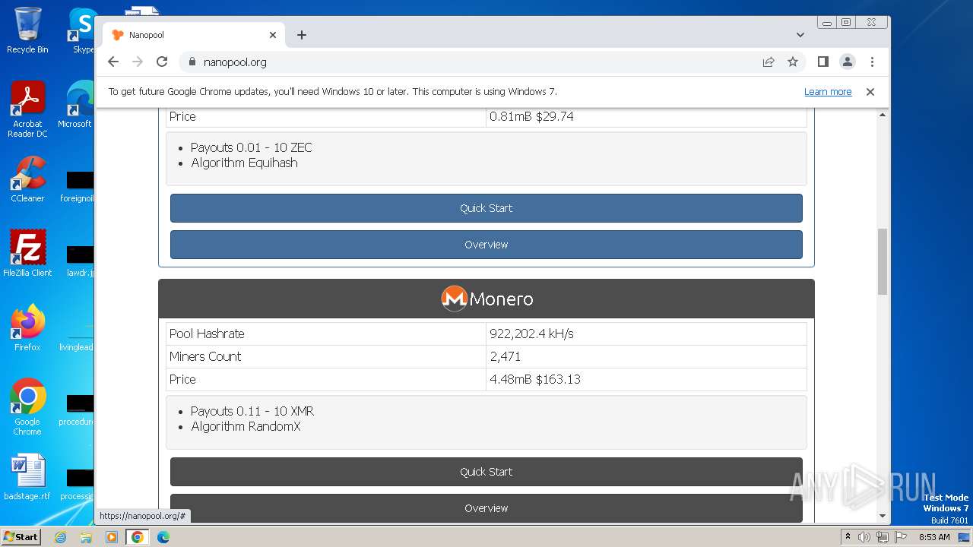The width and height of the screenshot is (973, 547).
Task: Expand the tab search dropdown
Action: click(x=800, y=35)
